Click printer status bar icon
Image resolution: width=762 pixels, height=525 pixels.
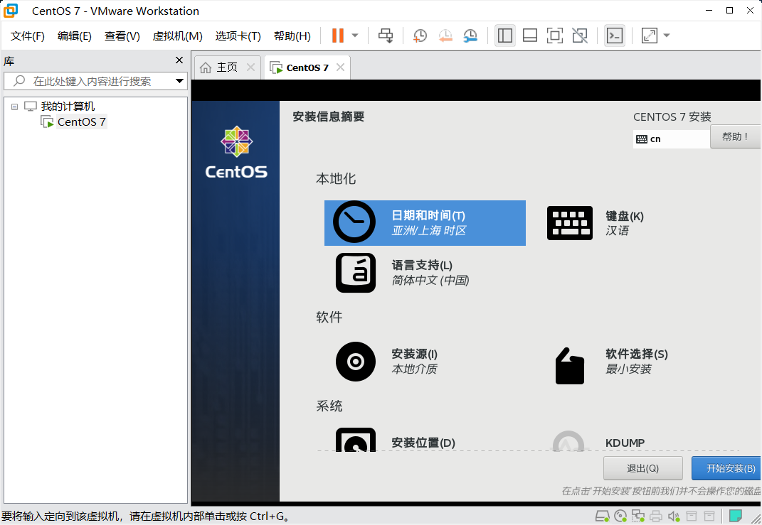coord(656,516)
